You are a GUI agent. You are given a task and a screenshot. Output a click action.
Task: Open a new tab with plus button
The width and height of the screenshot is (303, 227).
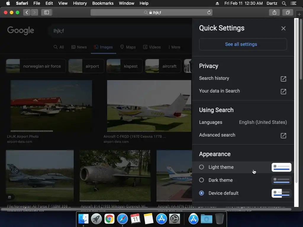[x=299, y=14]
